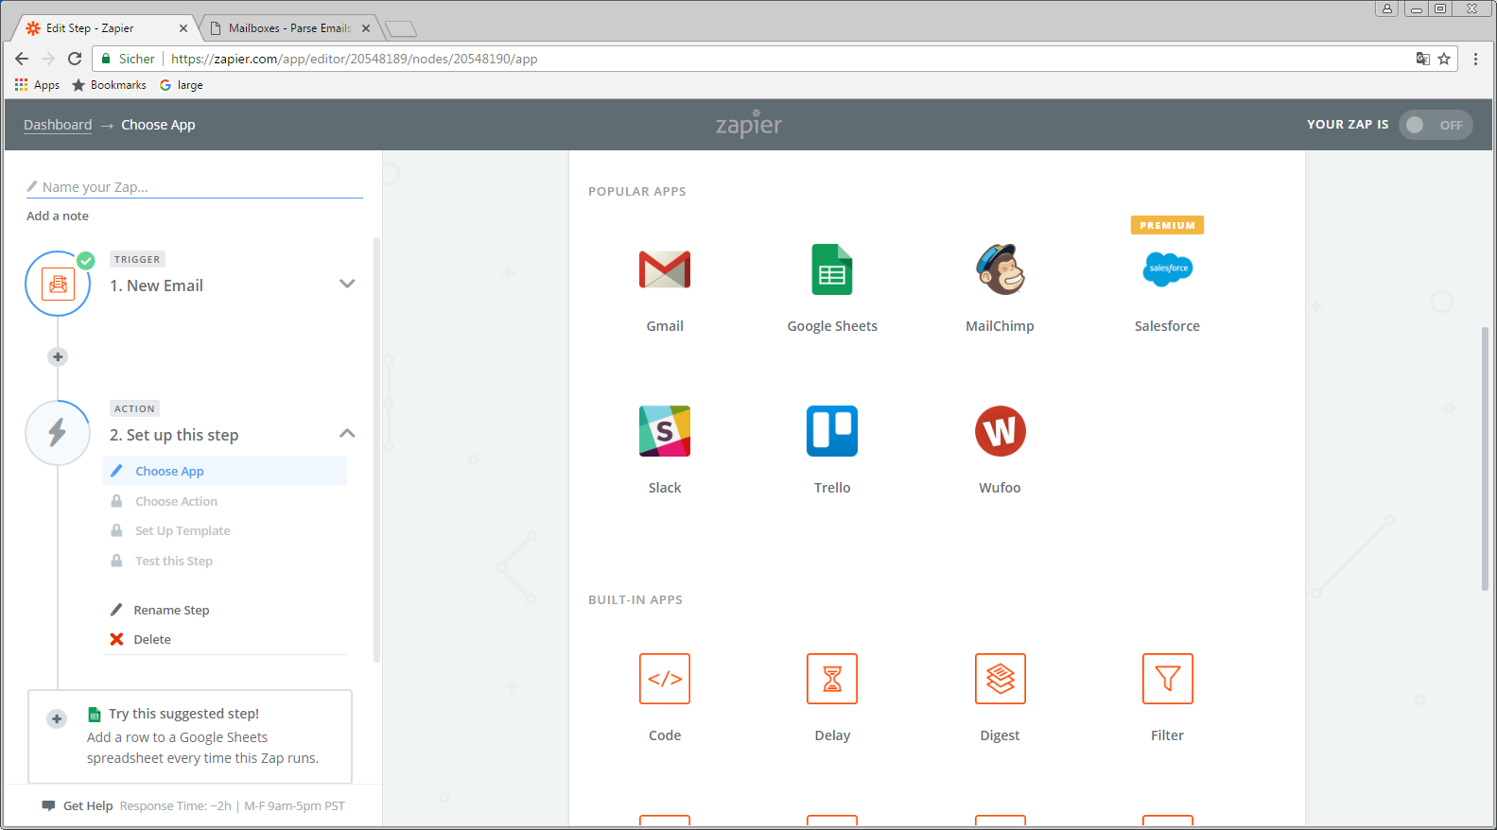The height and width of the screenshot is (830, 1497).
Task: Select the Slack app icon
Action: tap(664, 431)
